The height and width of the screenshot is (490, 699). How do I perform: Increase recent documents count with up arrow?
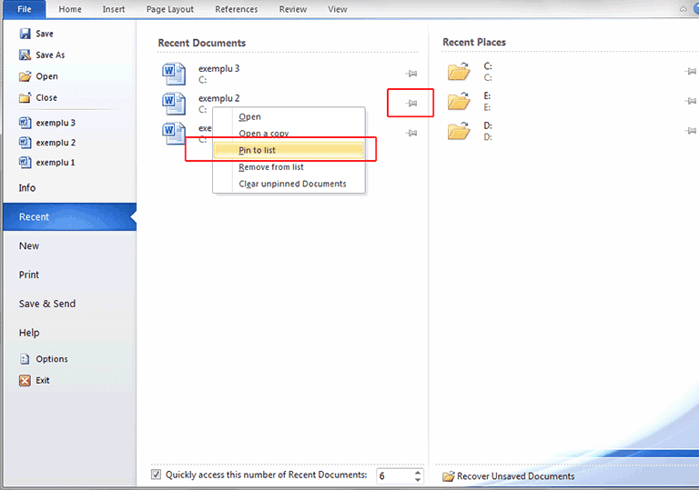pos(418,471)
